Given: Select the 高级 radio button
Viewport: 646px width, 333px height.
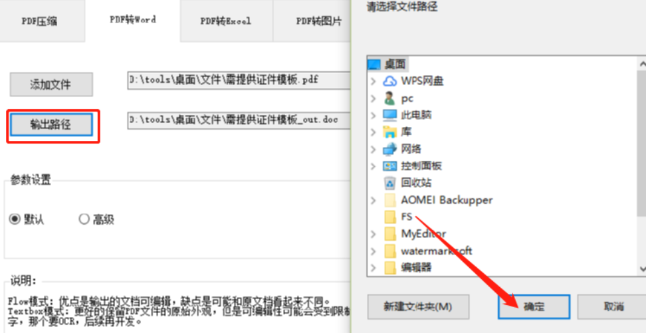Looking at the screenshot, I should pos(84,219).
